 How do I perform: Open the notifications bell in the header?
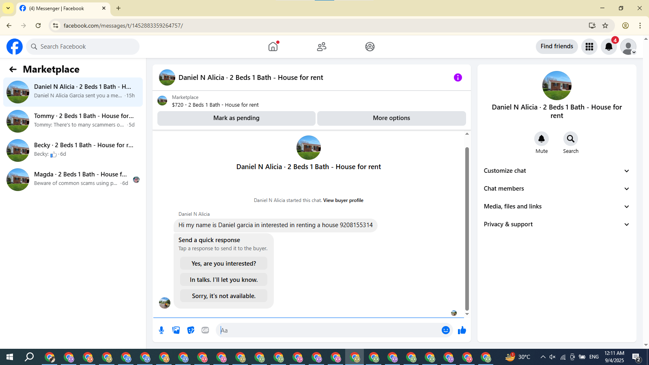(x=609, y=47)
